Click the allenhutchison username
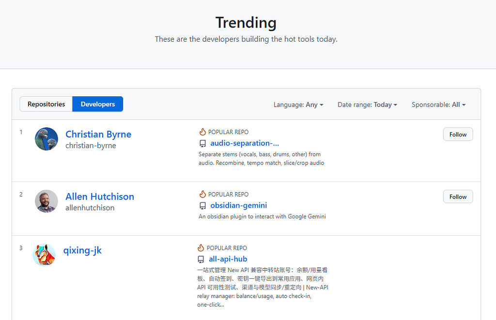496x320 pixels. pos(90,208)
